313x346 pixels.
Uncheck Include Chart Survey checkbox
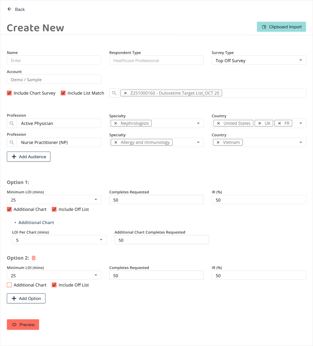9,93
